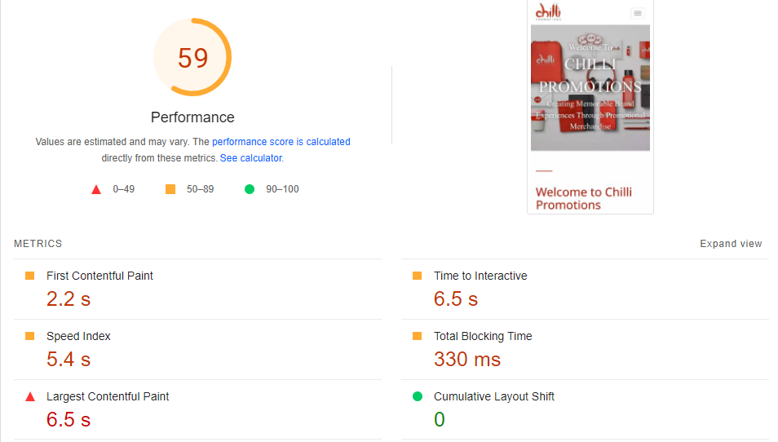This screenshot has width=778, height=442.
Task: Expand the Largest Contentful Paint metric row
Action: [198, 409]
